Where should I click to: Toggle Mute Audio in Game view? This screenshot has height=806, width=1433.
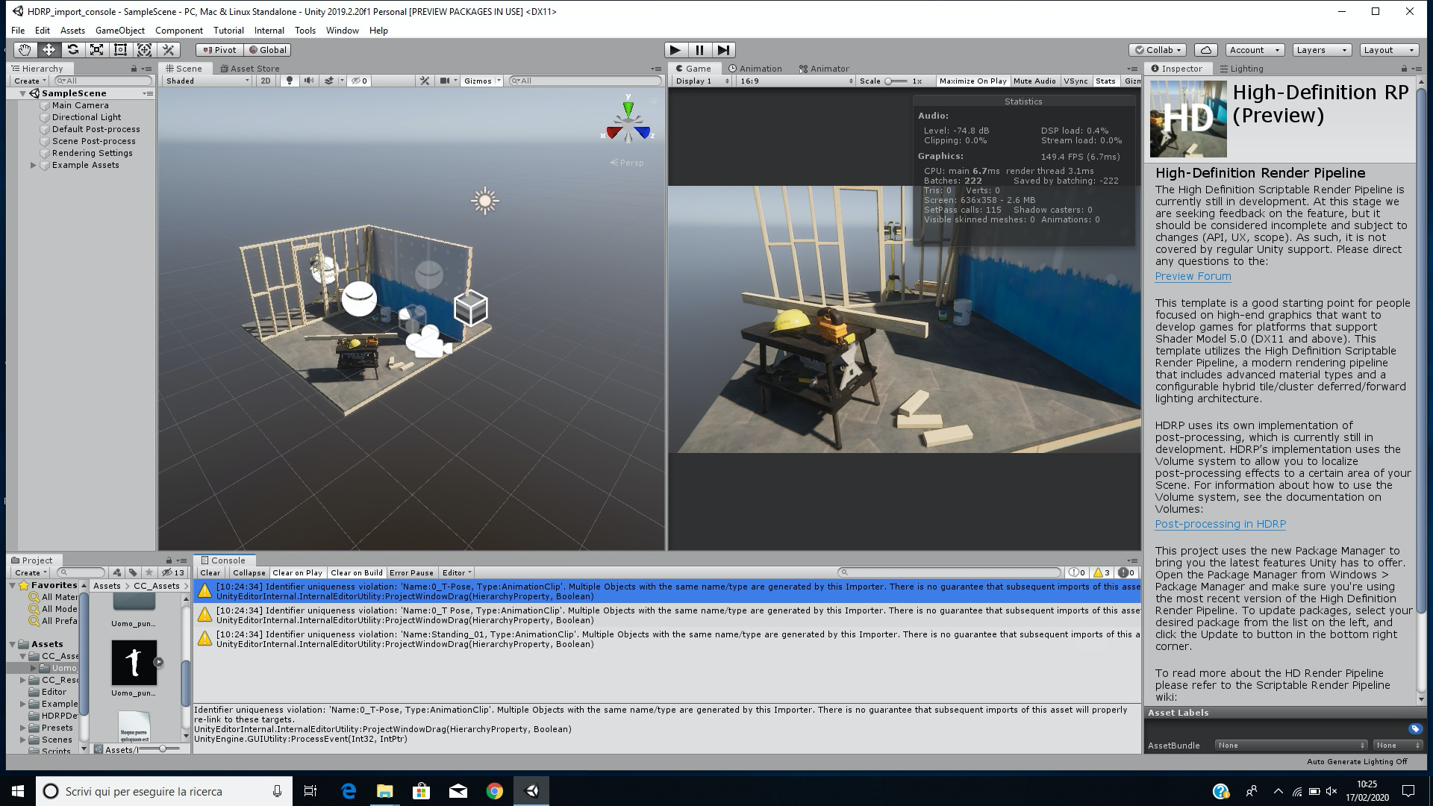pyautogui.click(x=1034, y=81)
